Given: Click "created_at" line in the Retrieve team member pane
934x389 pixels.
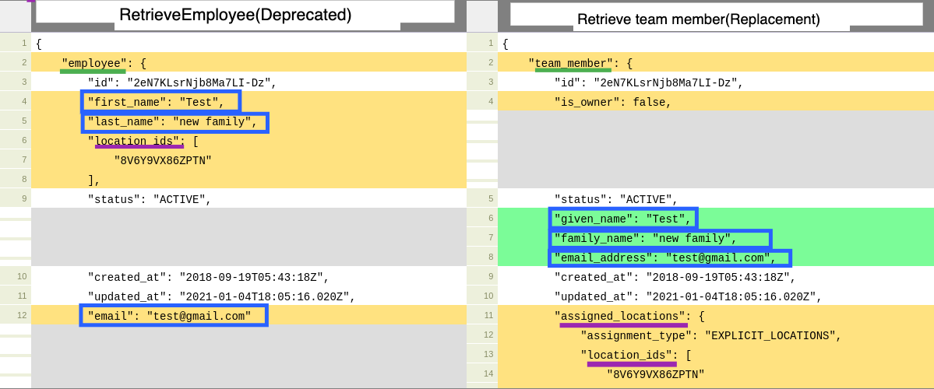Looking at the screenshot, I should point(675,277).
